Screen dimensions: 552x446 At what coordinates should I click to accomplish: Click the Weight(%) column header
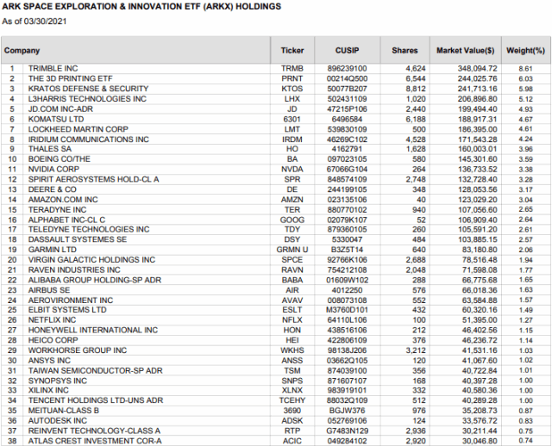point(525,51)
